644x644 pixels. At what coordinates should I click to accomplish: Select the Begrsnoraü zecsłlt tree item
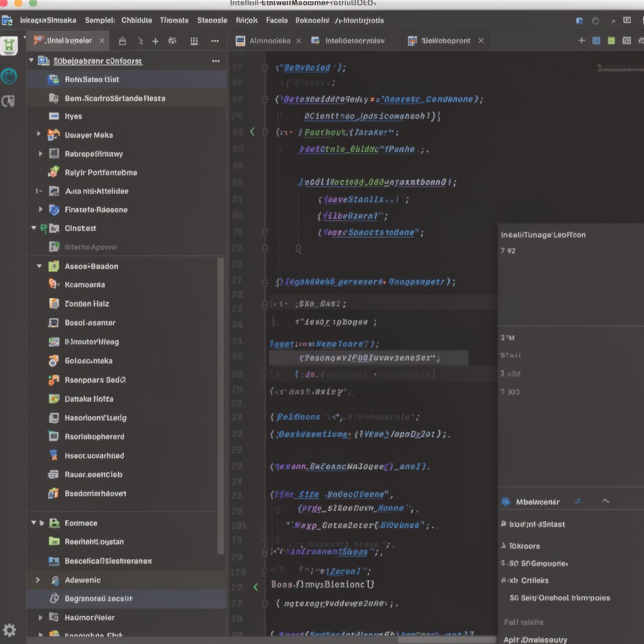point(126,599)
